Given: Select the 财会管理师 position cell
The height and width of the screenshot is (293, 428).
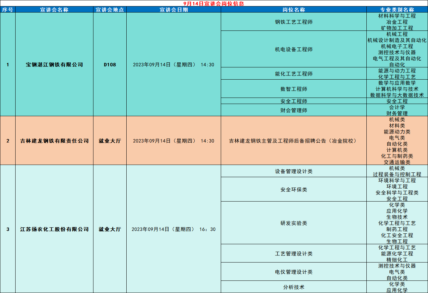Looking at the screenshot, I should [x=294, y=110].
